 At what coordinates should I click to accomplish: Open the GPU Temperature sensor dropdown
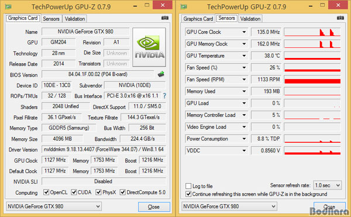pyautogui.click(x=244, y=56)
